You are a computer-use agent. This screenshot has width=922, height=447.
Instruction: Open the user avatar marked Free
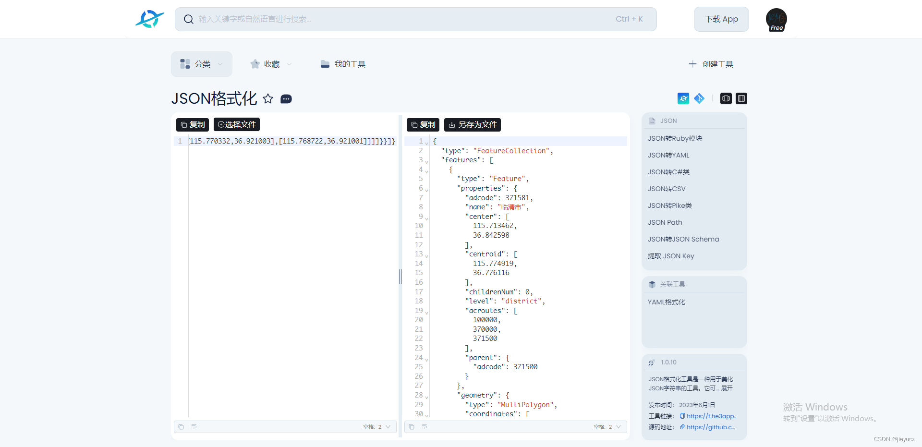coord(776,20)
